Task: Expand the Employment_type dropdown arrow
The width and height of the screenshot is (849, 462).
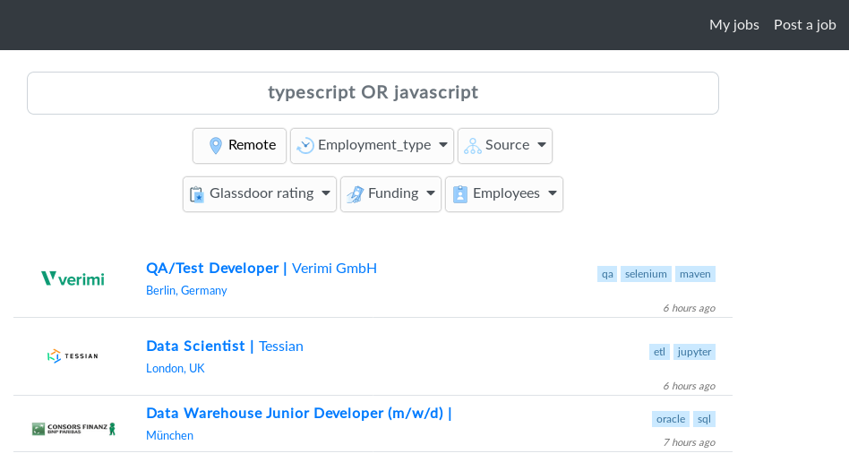Action: [x=443, y=146]
